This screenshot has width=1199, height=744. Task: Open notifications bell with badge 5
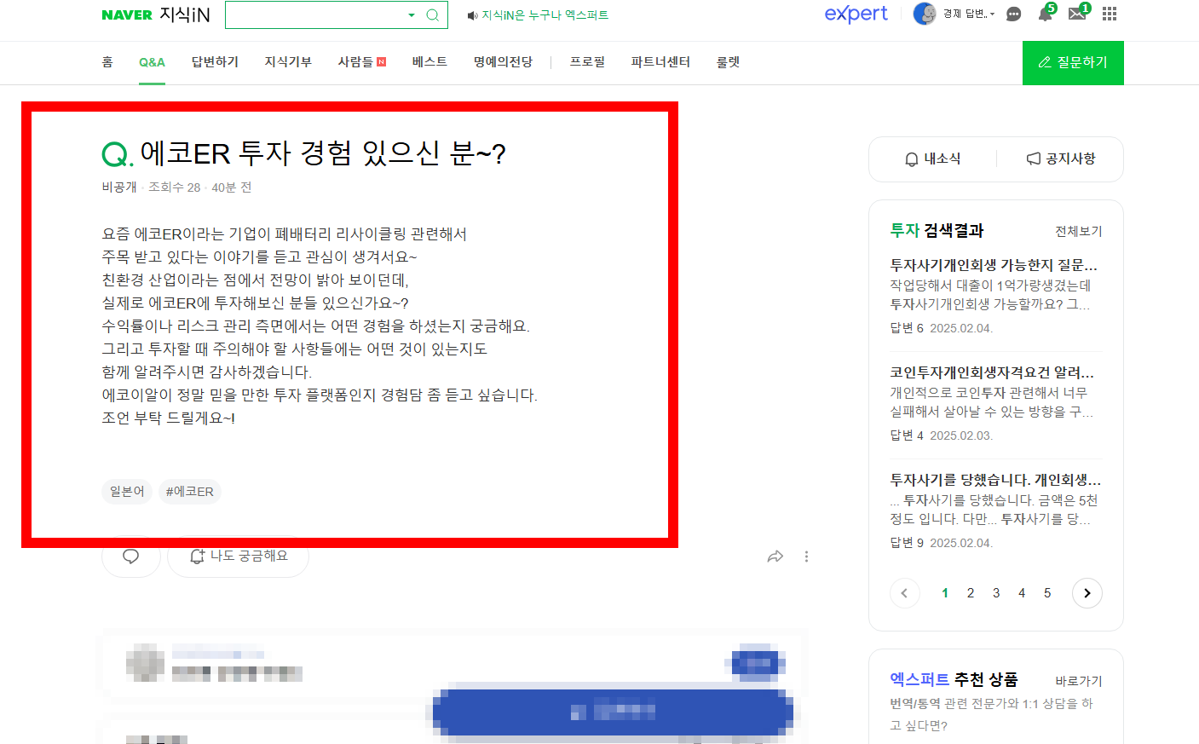1046,13
